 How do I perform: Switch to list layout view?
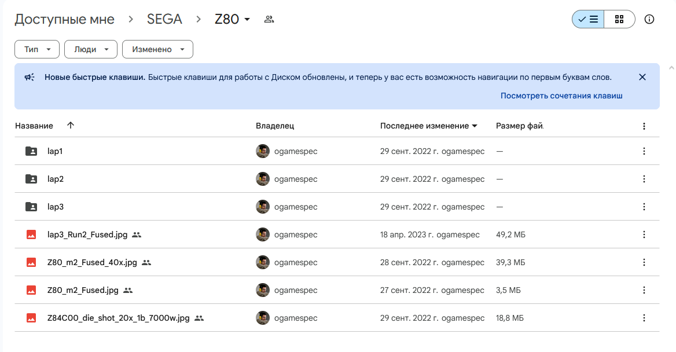(588, 19)
